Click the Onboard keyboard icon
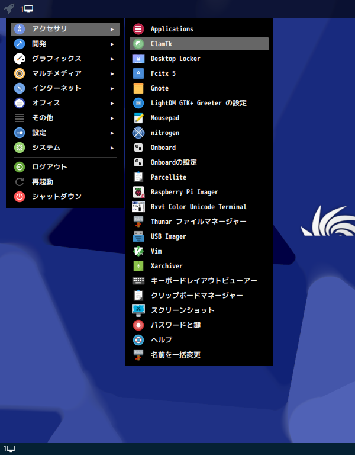The image size is (355, 455). pyautogui.click(x=138, y=148)
